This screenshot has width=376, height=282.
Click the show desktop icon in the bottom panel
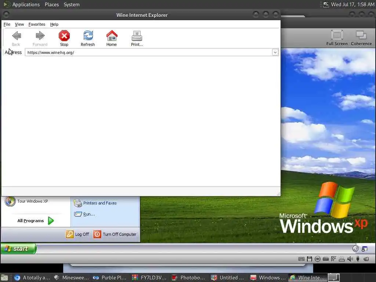click(x=4, y=278)
